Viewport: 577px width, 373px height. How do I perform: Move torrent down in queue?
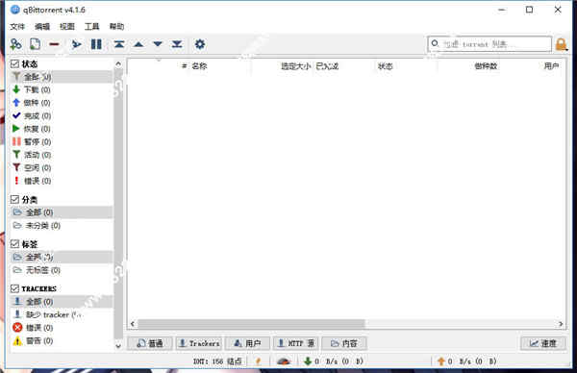coord(158,44)
